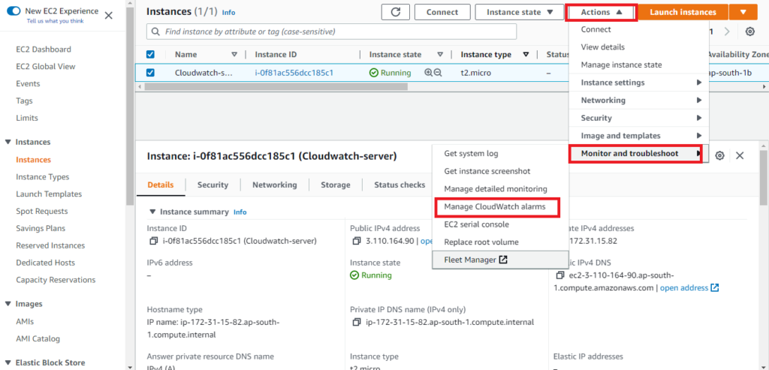
Task: Expand the Networking submenu
Action: (638, 100)
